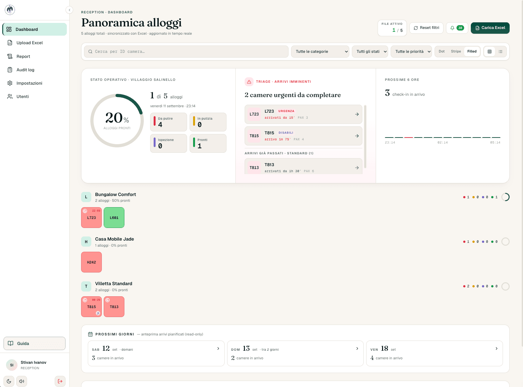
Task: Filter by Pronti status card
Action: coord(208,143)
